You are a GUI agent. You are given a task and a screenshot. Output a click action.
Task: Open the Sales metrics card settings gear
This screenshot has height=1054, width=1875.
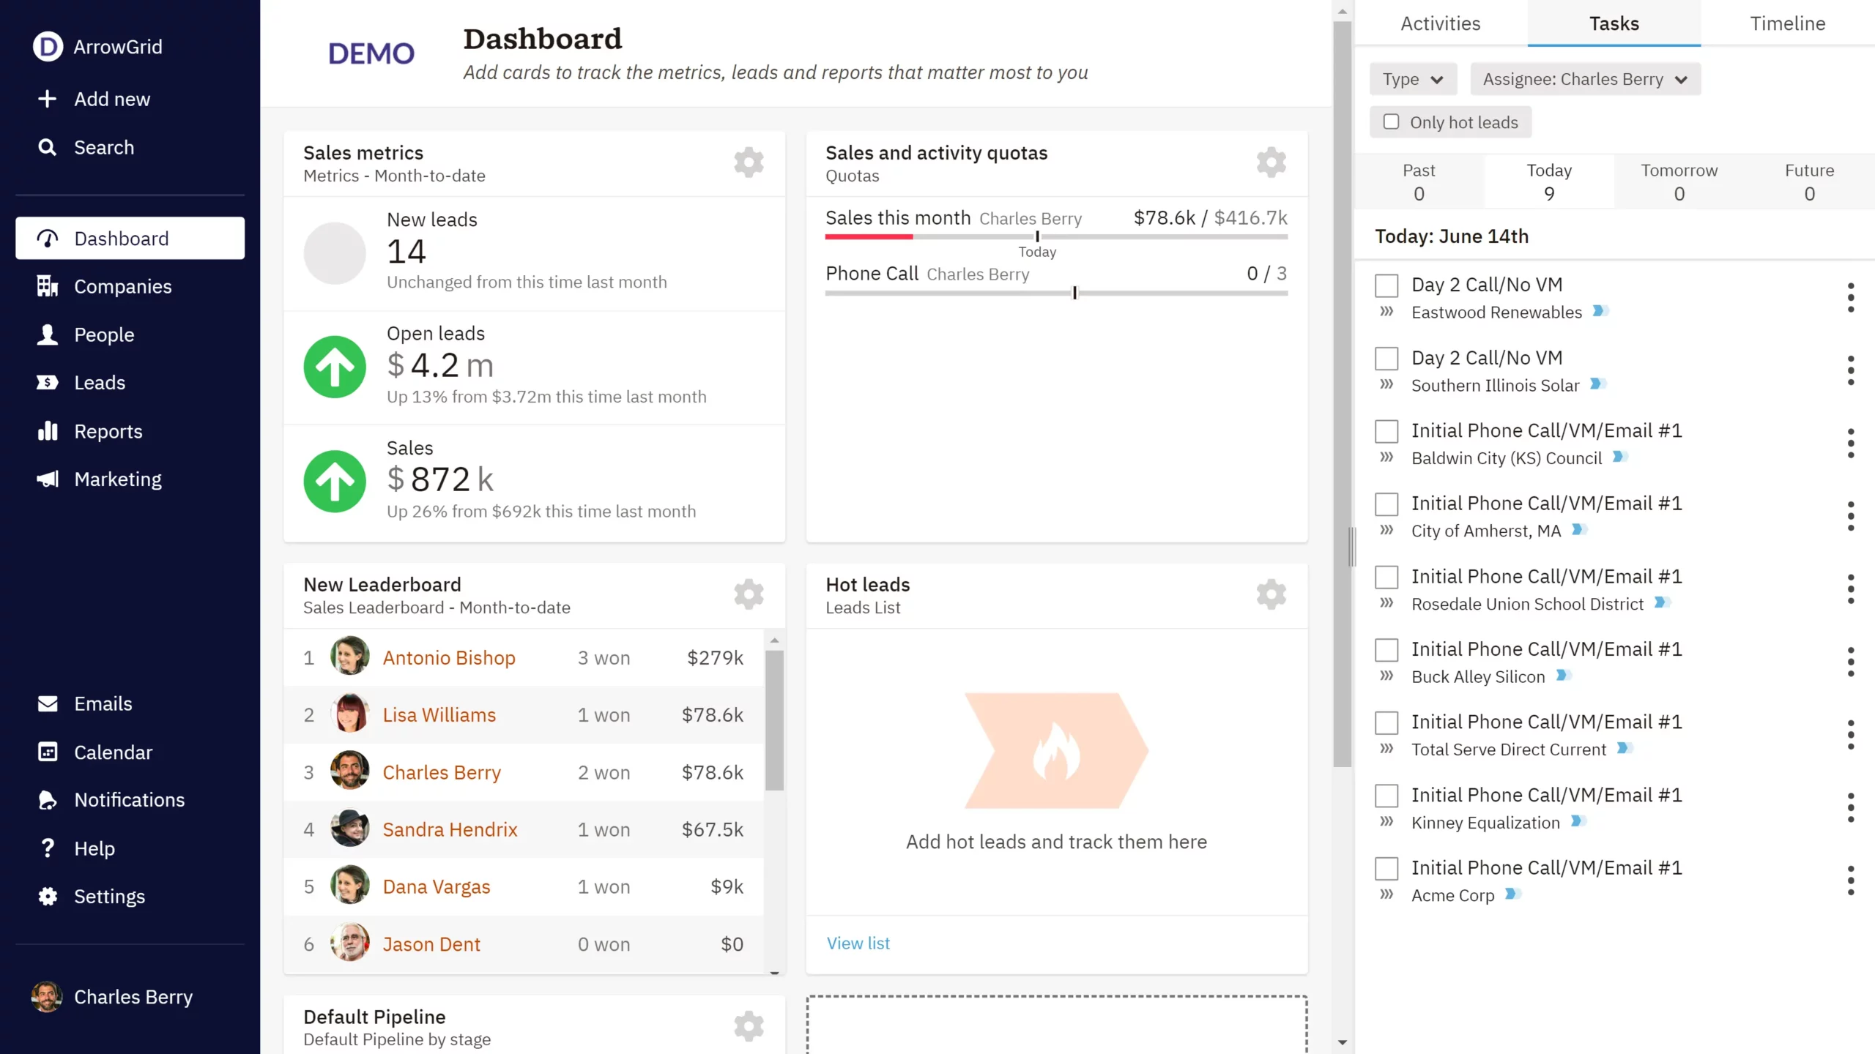(x=749, y=162)
